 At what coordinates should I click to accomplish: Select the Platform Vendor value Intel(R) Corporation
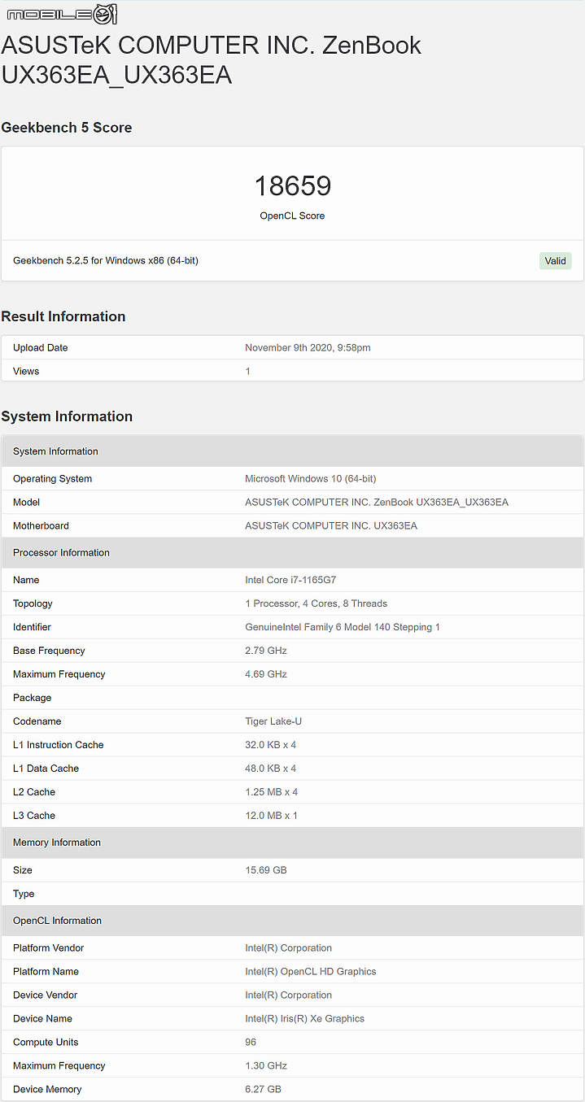coord(289,949)
